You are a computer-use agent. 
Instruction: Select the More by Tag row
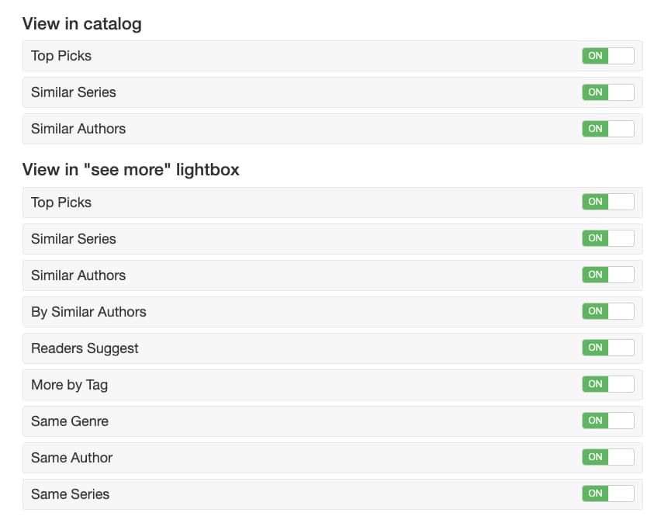(x=70, y=384)
